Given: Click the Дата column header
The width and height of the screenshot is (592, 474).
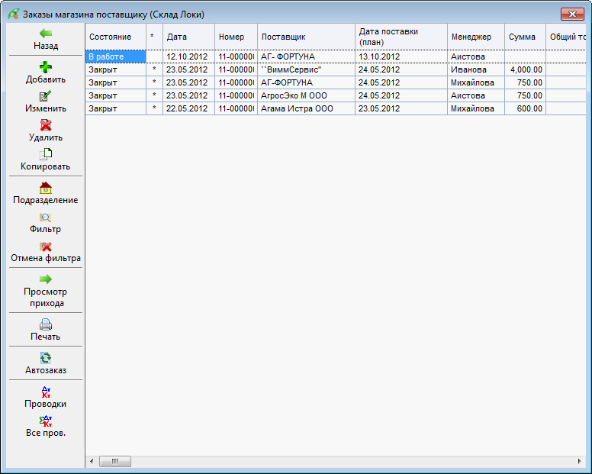Looking at the screenshot, I should tap(188, 37).
